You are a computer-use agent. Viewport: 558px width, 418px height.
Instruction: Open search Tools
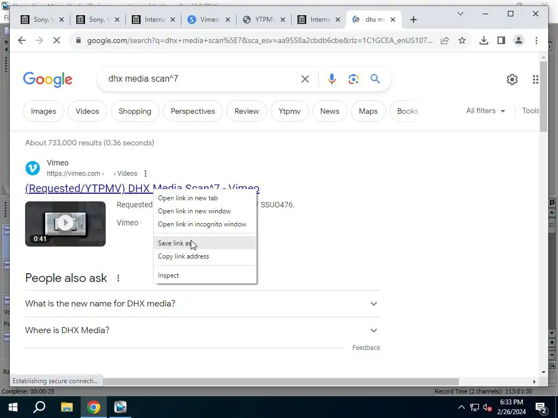tap(531, 111)
